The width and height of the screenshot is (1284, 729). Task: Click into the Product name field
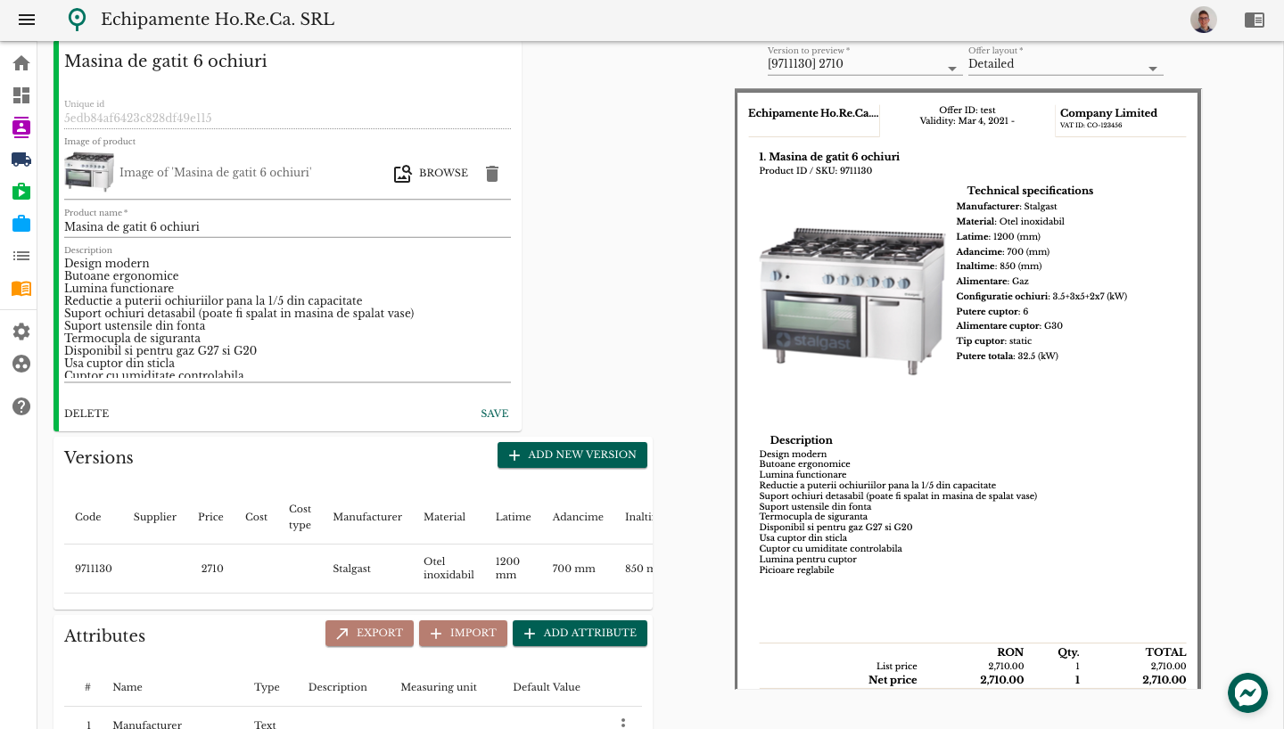tap(287, 227)
